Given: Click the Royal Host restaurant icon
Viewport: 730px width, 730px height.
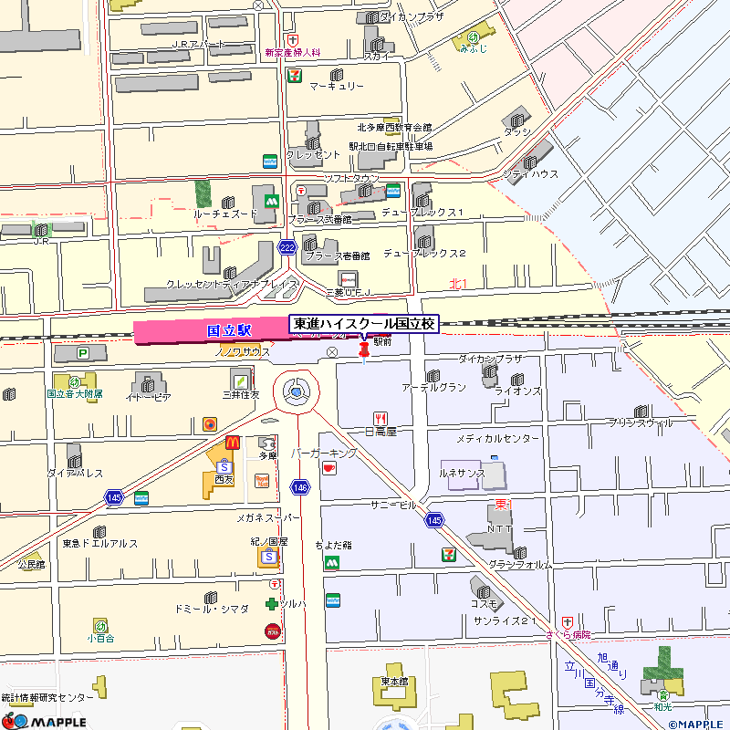Looking at the screenshot, I should 262,480.
